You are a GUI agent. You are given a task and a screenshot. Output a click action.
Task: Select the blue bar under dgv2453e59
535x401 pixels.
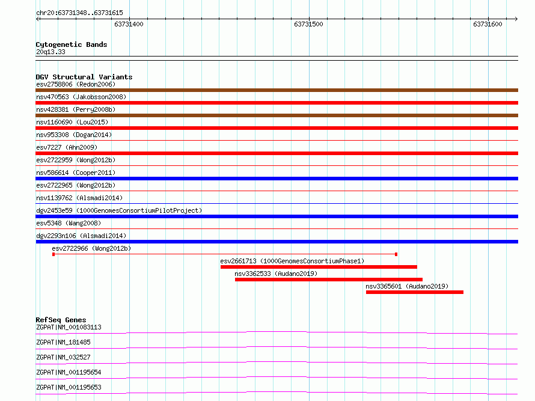coord(277,216)
